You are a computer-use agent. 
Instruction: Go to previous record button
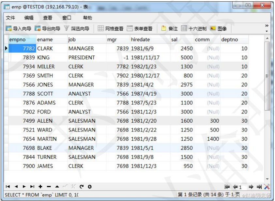(x=16, y=186)
